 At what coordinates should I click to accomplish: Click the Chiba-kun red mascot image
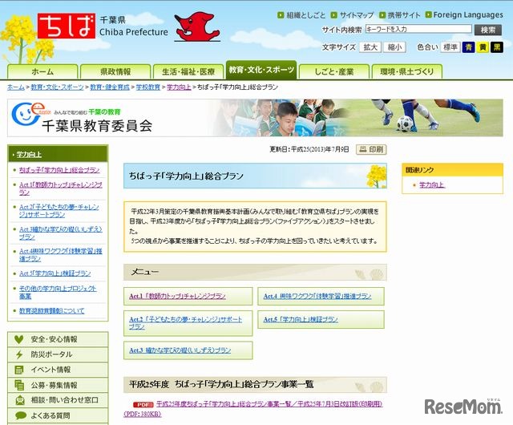(x=196, y=26)
